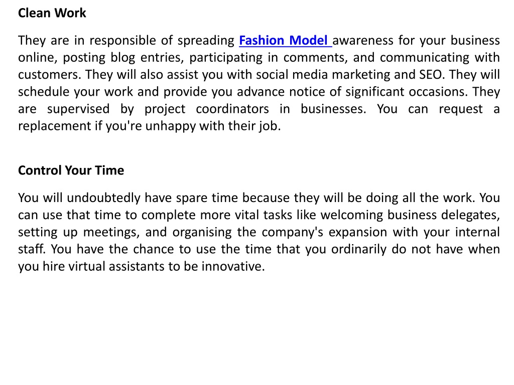
Task: Click the phrase 'spare time'
Action: click(196, 198)
